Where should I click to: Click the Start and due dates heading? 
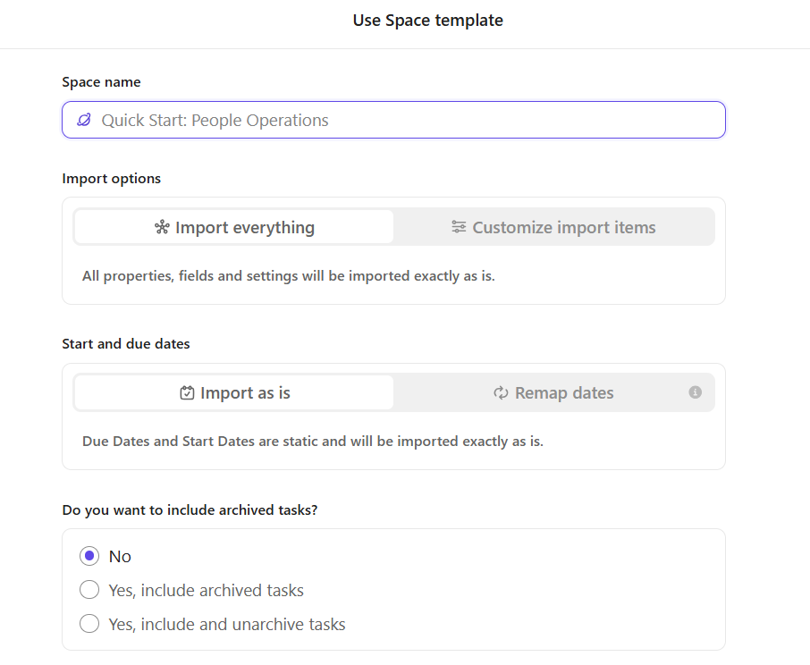click(x=123, y=343)
